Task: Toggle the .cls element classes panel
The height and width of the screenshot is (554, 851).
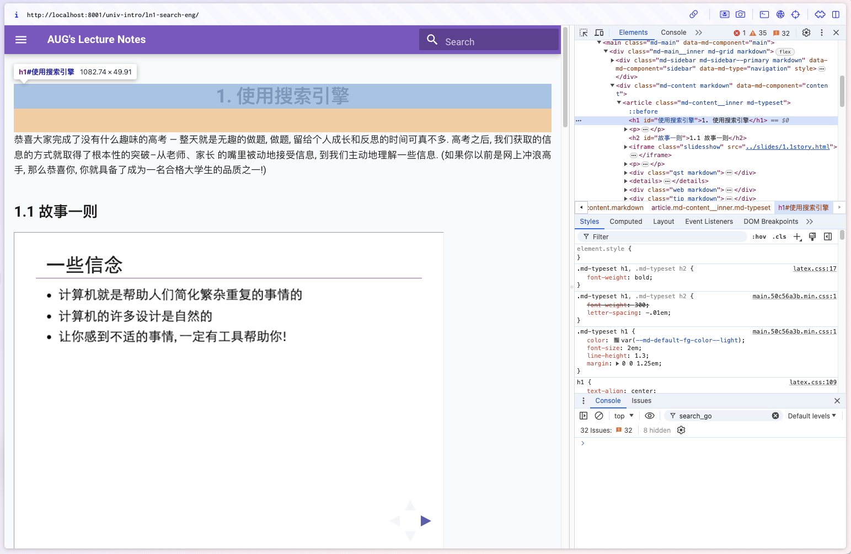Action: coord(779,237)
